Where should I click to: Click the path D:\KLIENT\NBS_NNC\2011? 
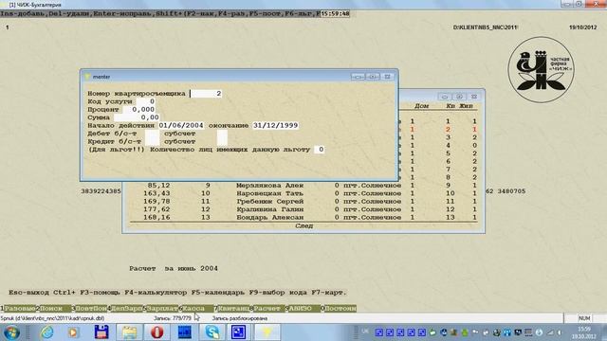pyautogui.click(x=485, y=27)
